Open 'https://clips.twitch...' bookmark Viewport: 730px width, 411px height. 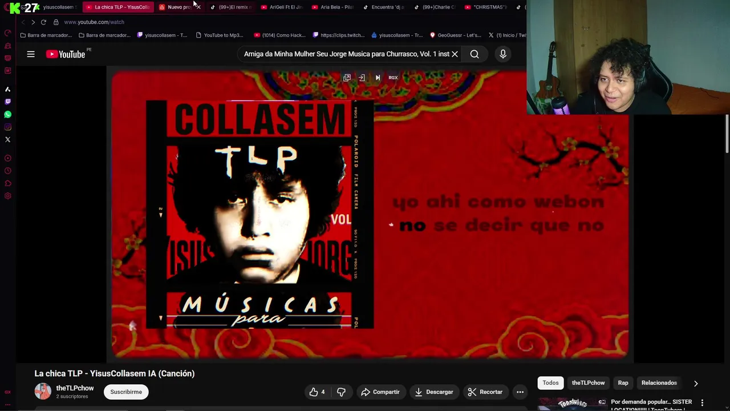338,35
